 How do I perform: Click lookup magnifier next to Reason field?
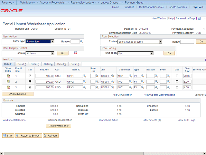[81, 42]
